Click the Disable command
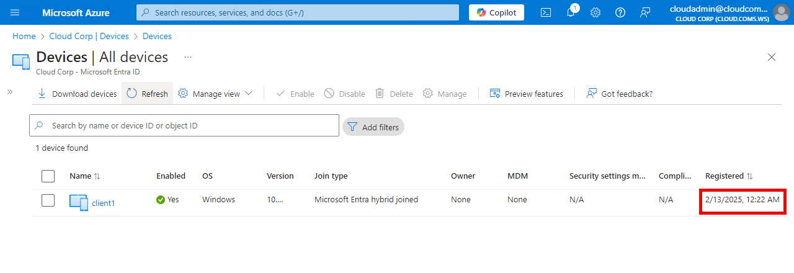Image resolution: width=794 pixels, height=273 pixels. 344,94
